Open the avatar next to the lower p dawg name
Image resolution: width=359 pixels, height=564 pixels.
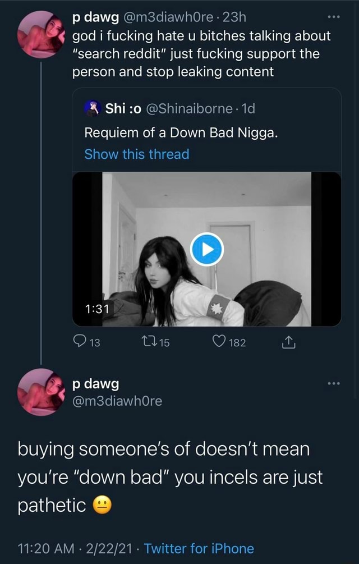[x=40, y=392]
